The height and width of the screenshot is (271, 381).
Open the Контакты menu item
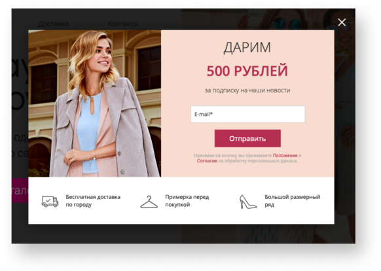[x=123, y=24]
